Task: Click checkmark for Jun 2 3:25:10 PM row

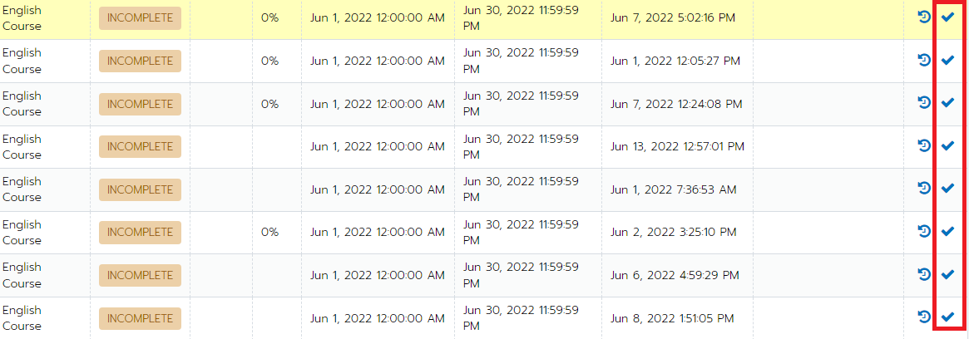Action: click(x=947, y=232)
